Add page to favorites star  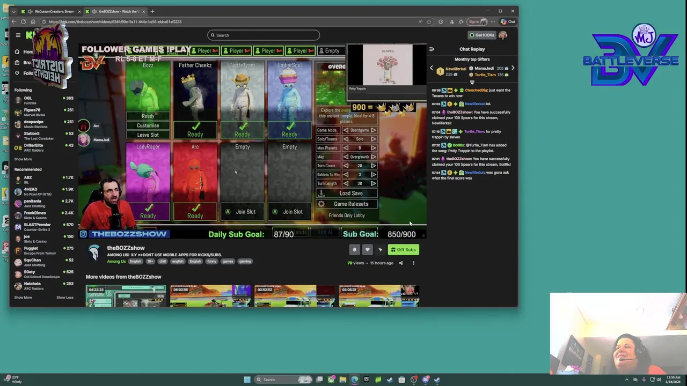429,22
